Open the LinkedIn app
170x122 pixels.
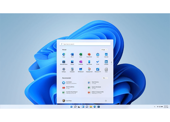106,63
